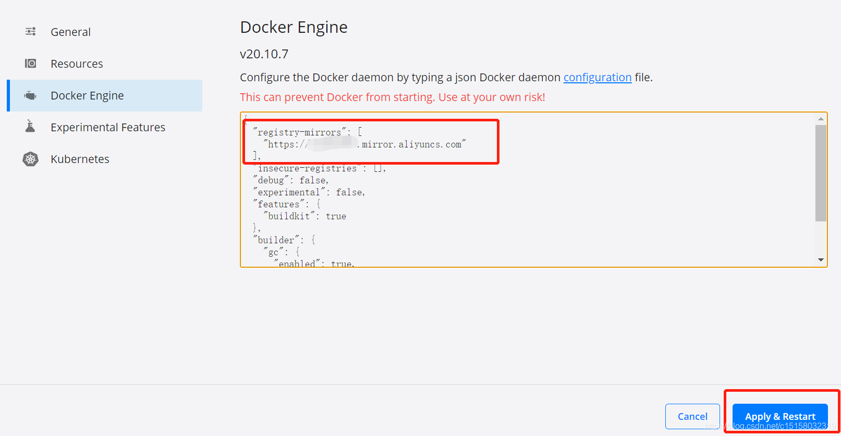Click the "experimental": false line
This screenshot has height=436, width=841.
tap(309, 192)
